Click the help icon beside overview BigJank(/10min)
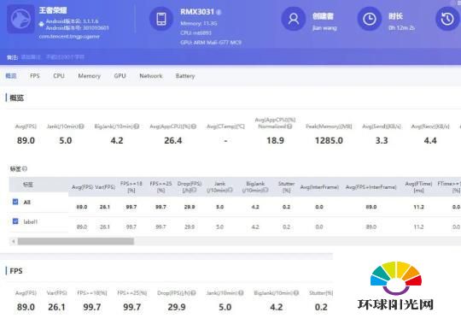The height and width of the screenshot is (318, 461). [137, 127]
